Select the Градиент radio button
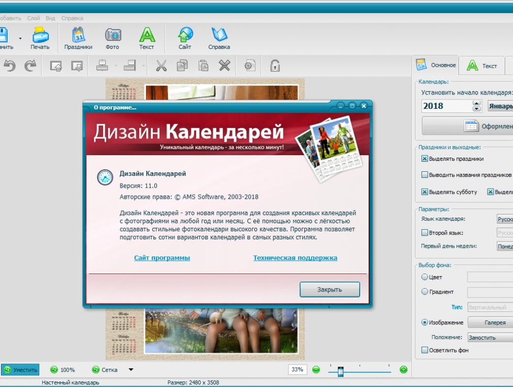Image resolution: width=513 pixels, height=387 pixels. point(425,291)
